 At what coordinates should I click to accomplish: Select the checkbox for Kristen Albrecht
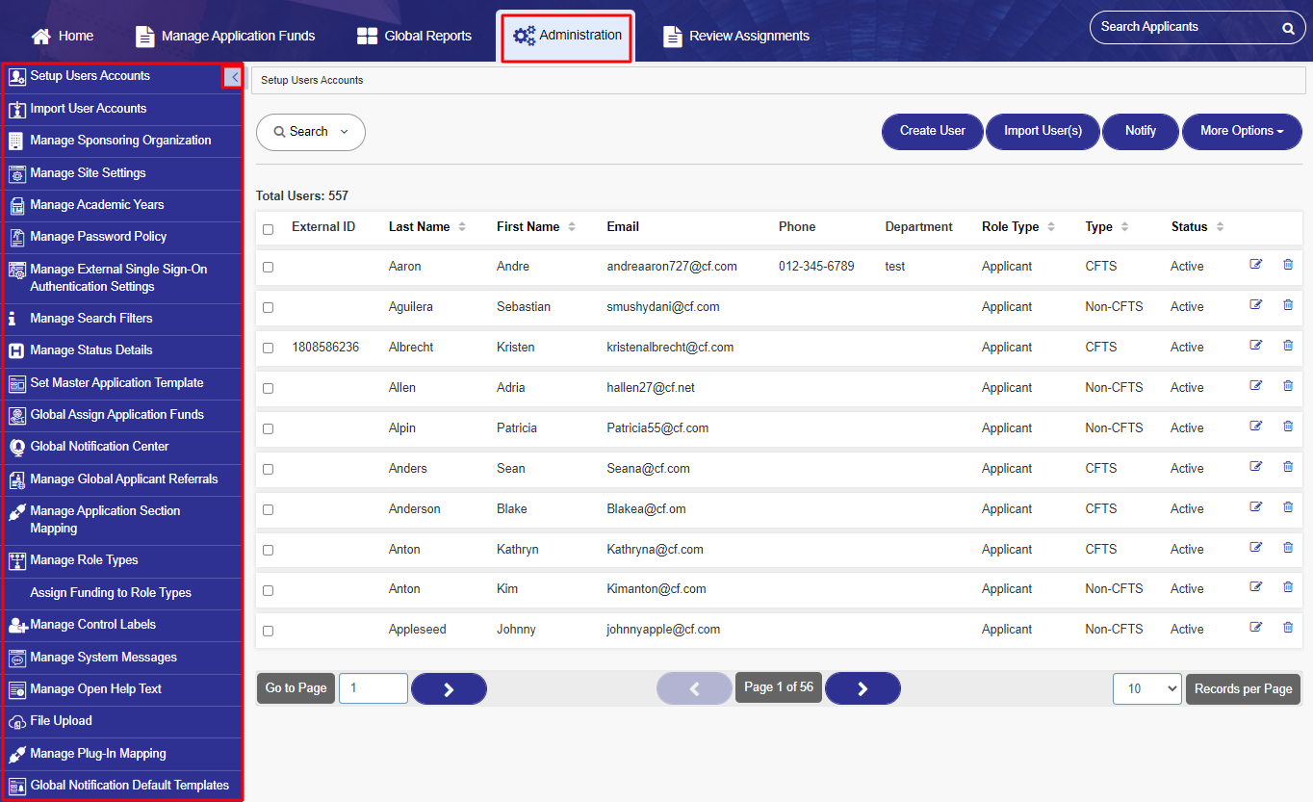268,348
